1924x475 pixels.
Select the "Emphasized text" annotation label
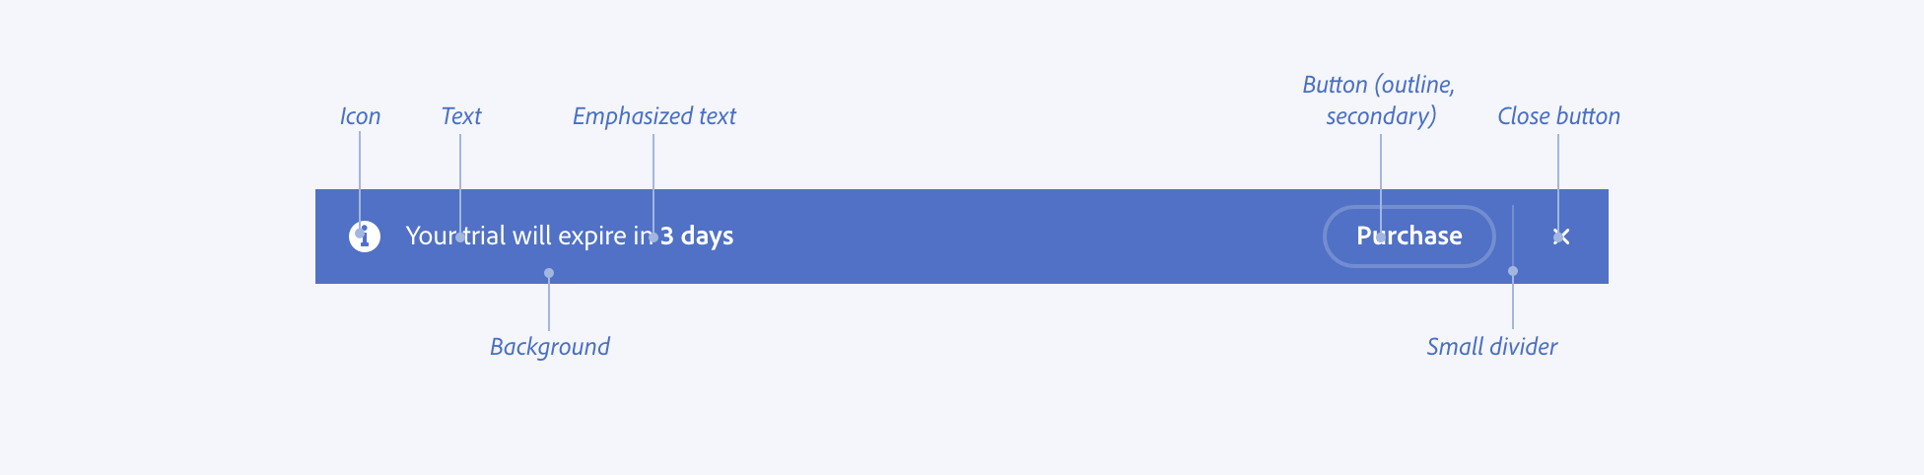coord(653,116)
